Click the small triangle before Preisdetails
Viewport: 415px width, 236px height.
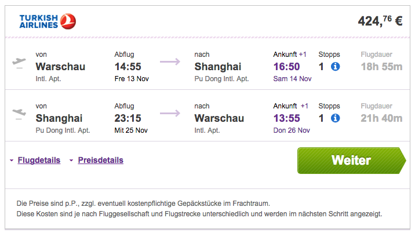pos(71,161)
